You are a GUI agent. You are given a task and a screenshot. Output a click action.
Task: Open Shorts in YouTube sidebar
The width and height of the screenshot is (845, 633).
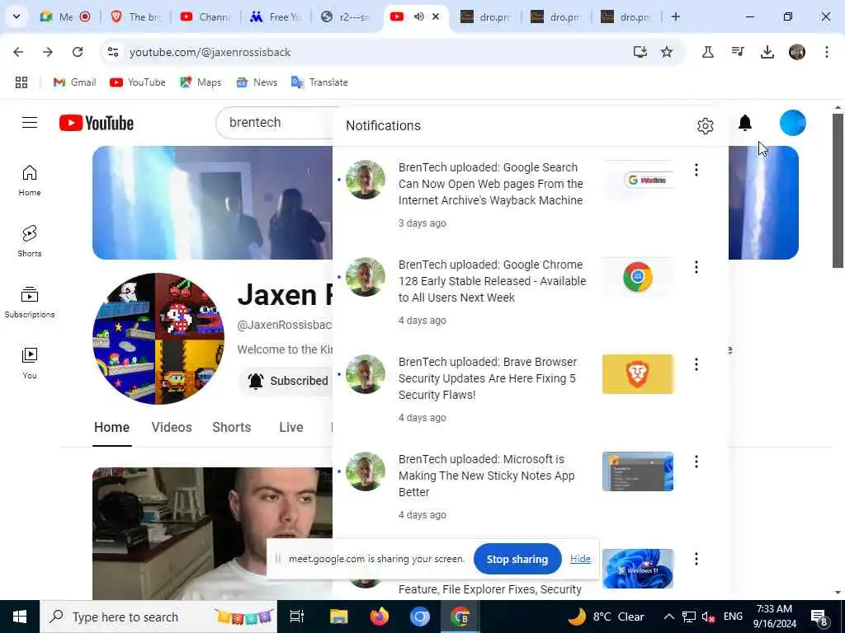point(30,241)
